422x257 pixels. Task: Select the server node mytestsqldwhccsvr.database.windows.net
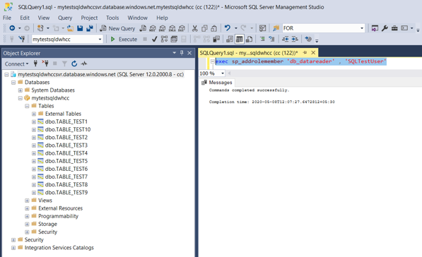101,74
